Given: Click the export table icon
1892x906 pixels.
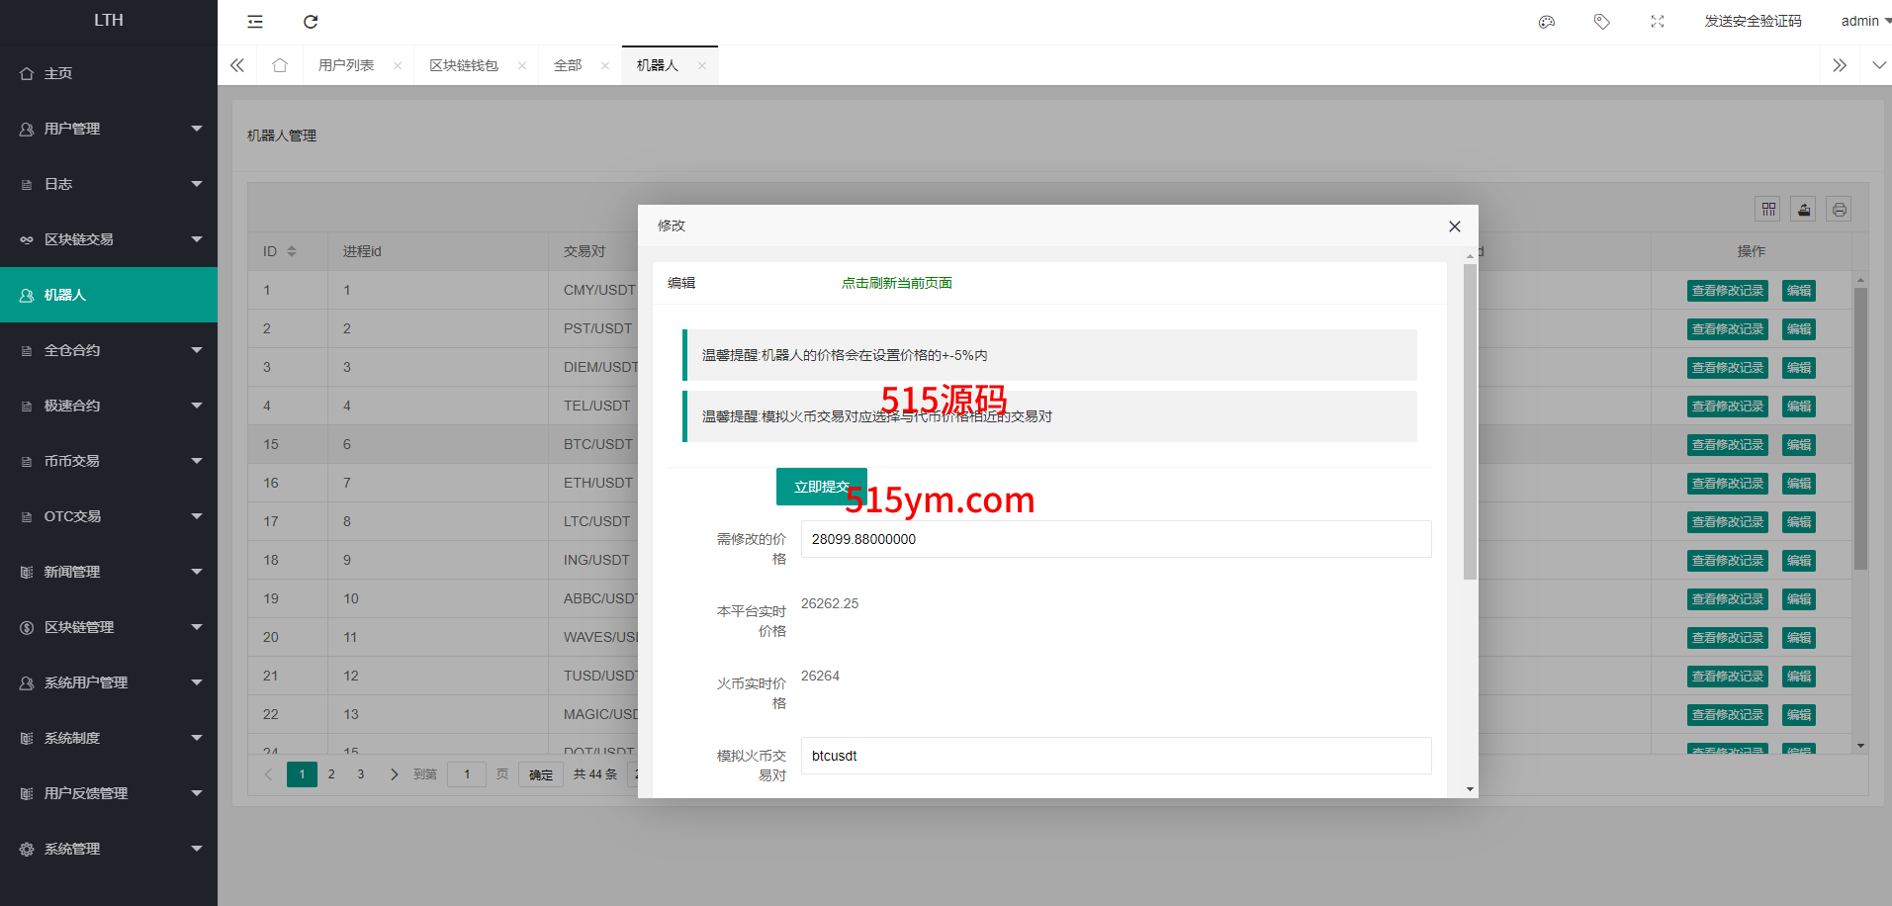Looking at the screenshot, I should (x=1804, y=210).
